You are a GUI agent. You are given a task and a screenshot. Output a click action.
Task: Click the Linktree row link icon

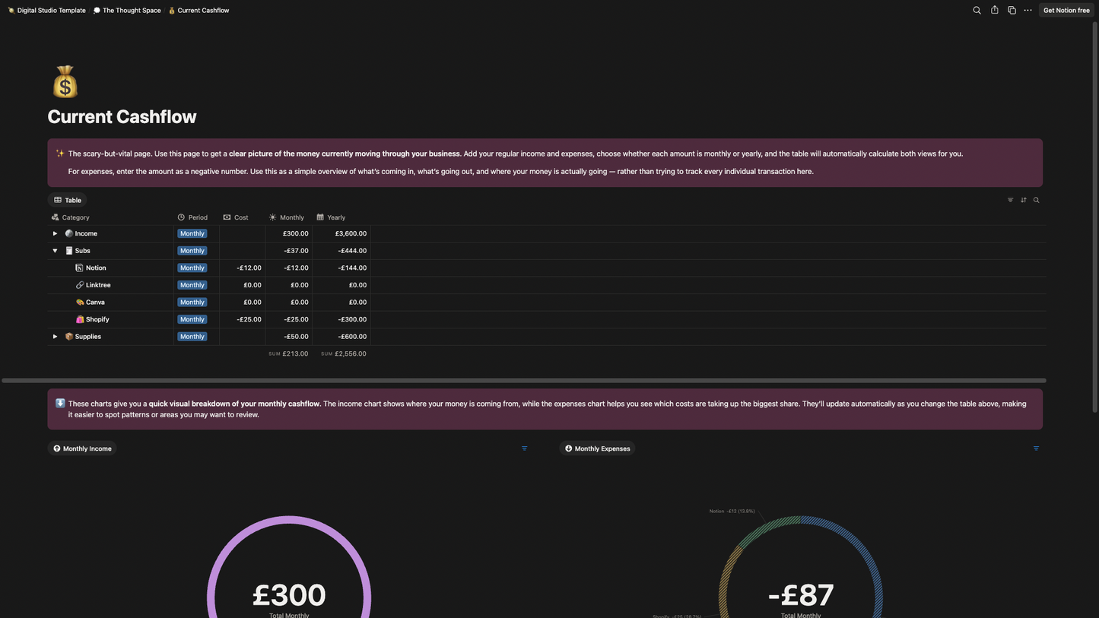79,285
